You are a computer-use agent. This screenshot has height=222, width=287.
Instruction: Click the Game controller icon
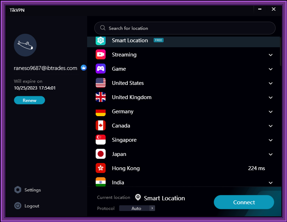101,69
